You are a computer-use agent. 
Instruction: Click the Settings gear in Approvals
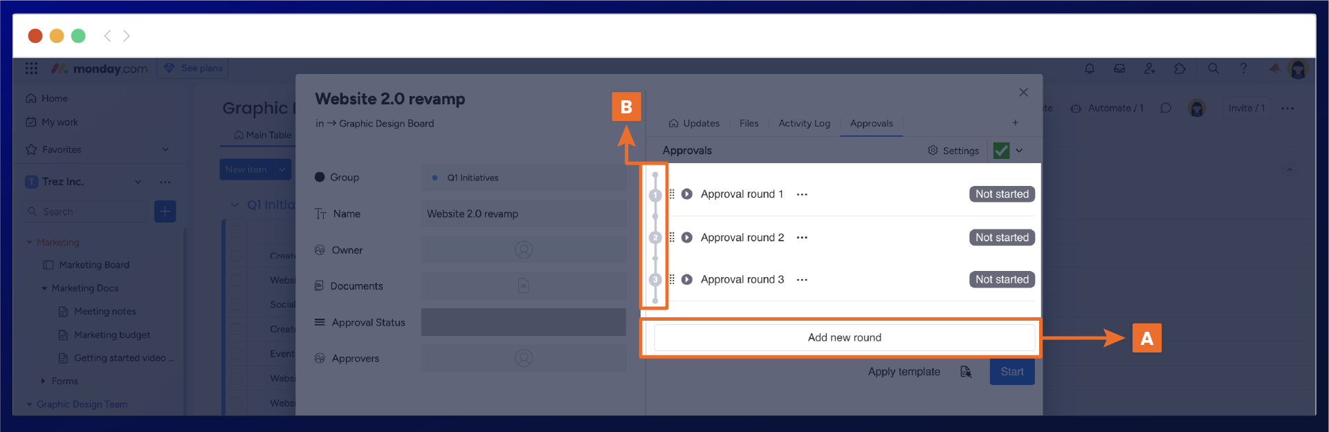pos(933,151)
